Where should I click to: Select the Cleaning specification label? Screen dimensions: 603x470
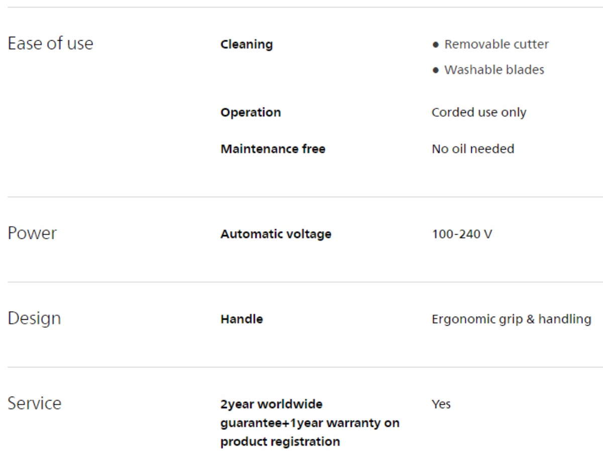[x=247, y=44]
